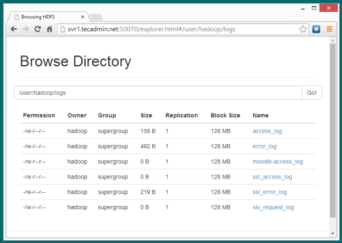Click the browser Forward arrow
This screenshot has width=342, height=243.
(x=25, y=29)
